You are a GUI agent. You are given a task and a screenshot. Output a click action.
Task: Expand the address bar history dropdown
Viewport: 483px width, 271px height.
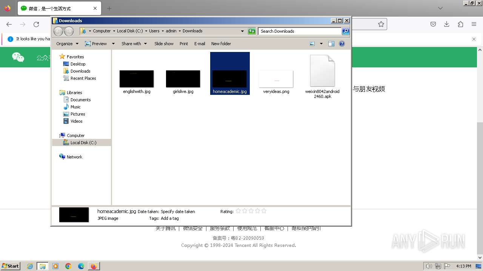point(242,31)
